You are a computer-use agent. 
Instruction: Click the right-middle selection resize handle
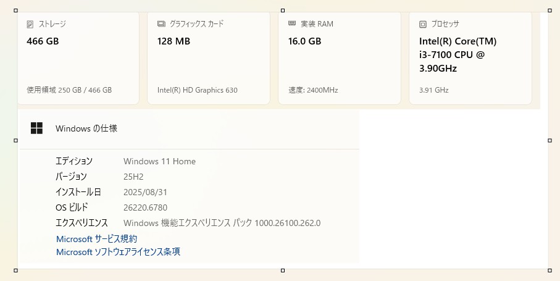(x=550, y=140)
